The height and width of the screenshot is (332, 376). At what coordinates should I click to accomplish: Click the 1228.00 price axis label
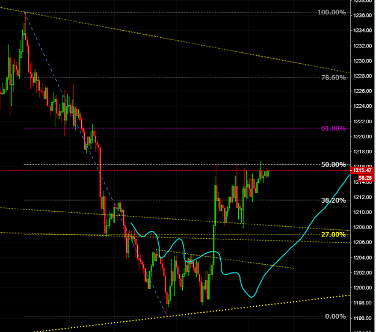point(362,76)
